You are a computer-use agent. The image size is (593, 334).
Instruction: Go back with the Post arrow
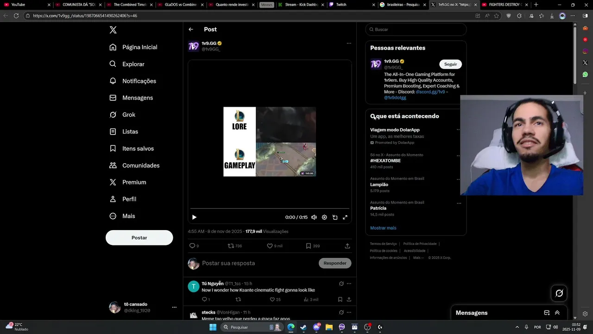click(191, 29)
